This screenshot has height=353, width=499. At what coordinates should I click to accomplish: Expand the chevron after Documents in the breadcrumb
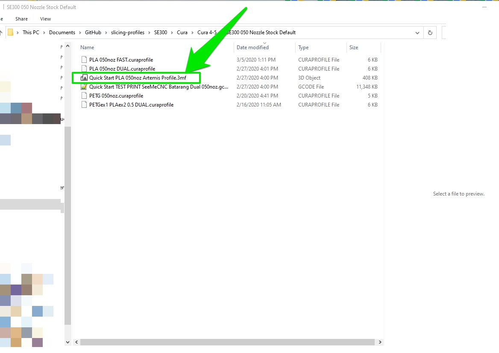click(x=80, y=33)
